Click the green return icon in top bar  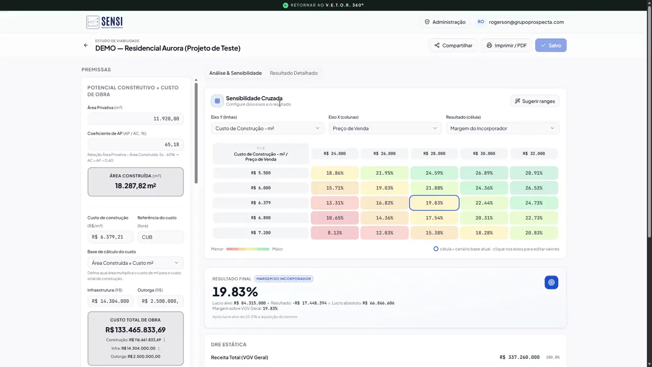coord(286,5)
